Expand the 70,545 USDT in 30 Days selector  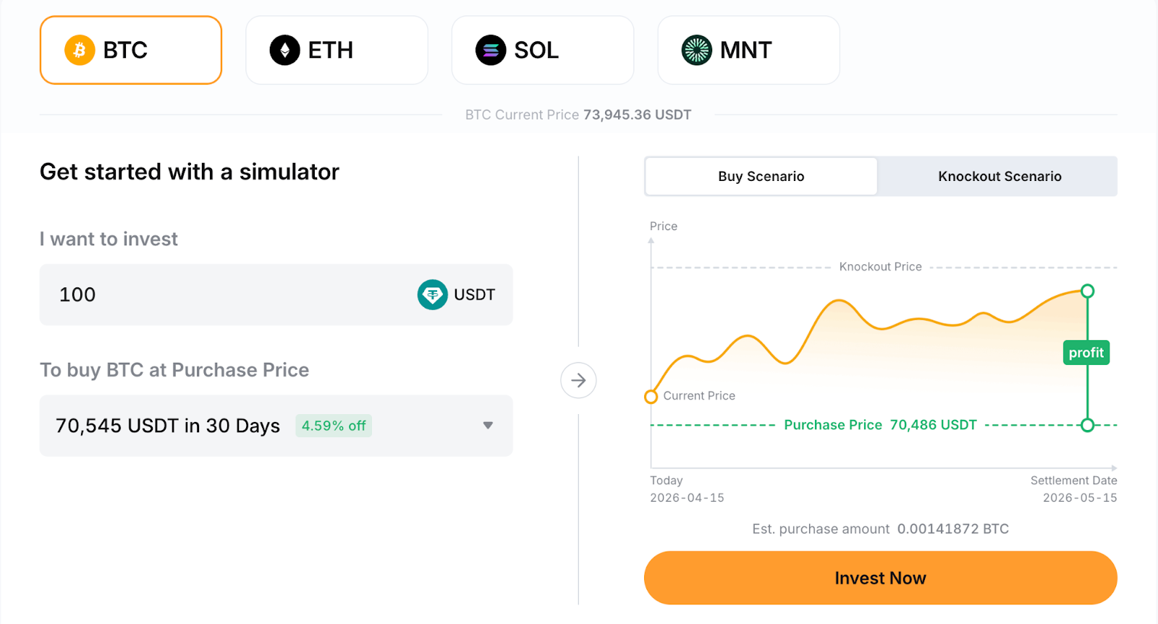[x=276, y=426]
